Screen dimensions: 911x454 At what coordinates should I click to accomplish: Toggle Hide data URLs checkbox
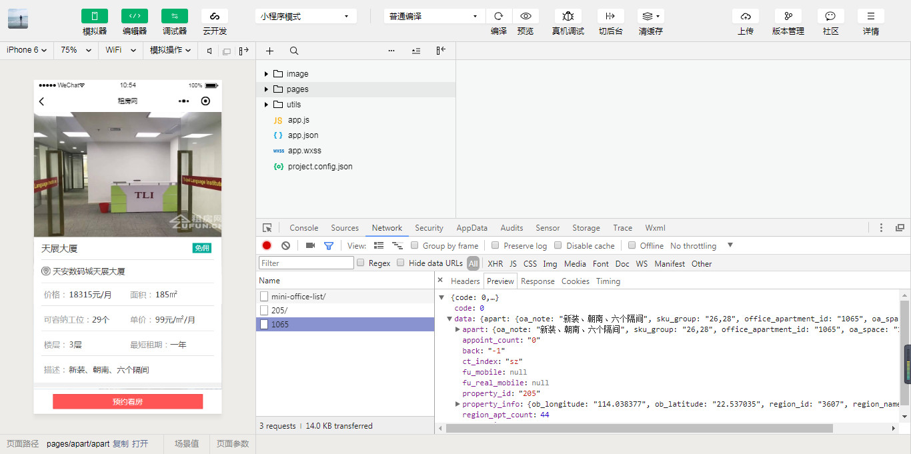(x=401, y=263)
